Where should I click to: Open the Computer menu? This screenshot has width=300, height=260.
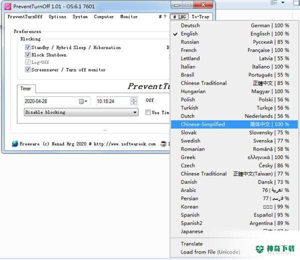tap(104, 16)
